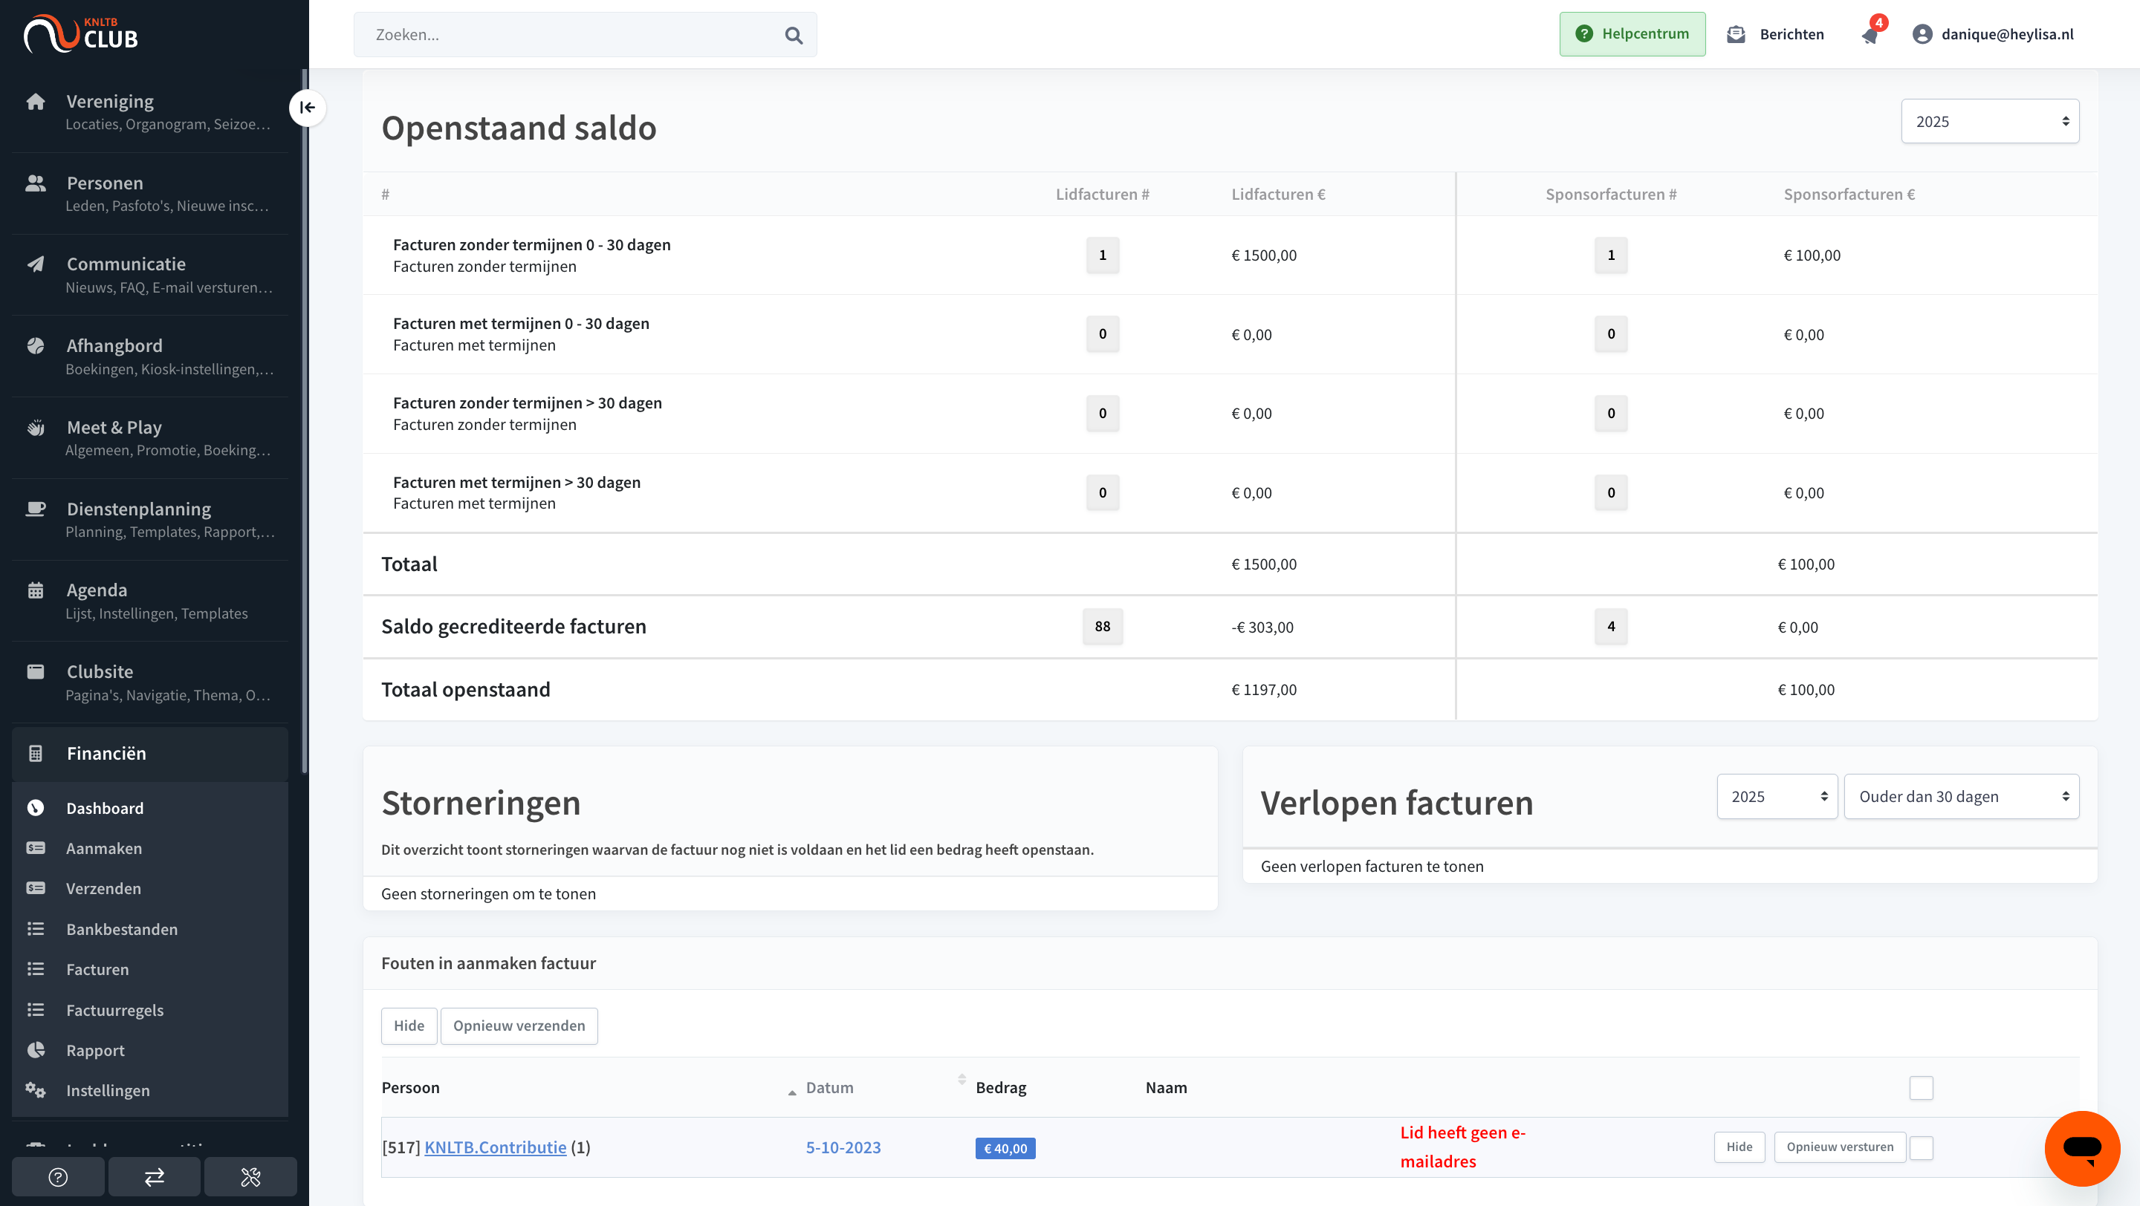Open the Berichten link
The width and height of the screenshot is (2140, 1206).
coord(1791,34)
